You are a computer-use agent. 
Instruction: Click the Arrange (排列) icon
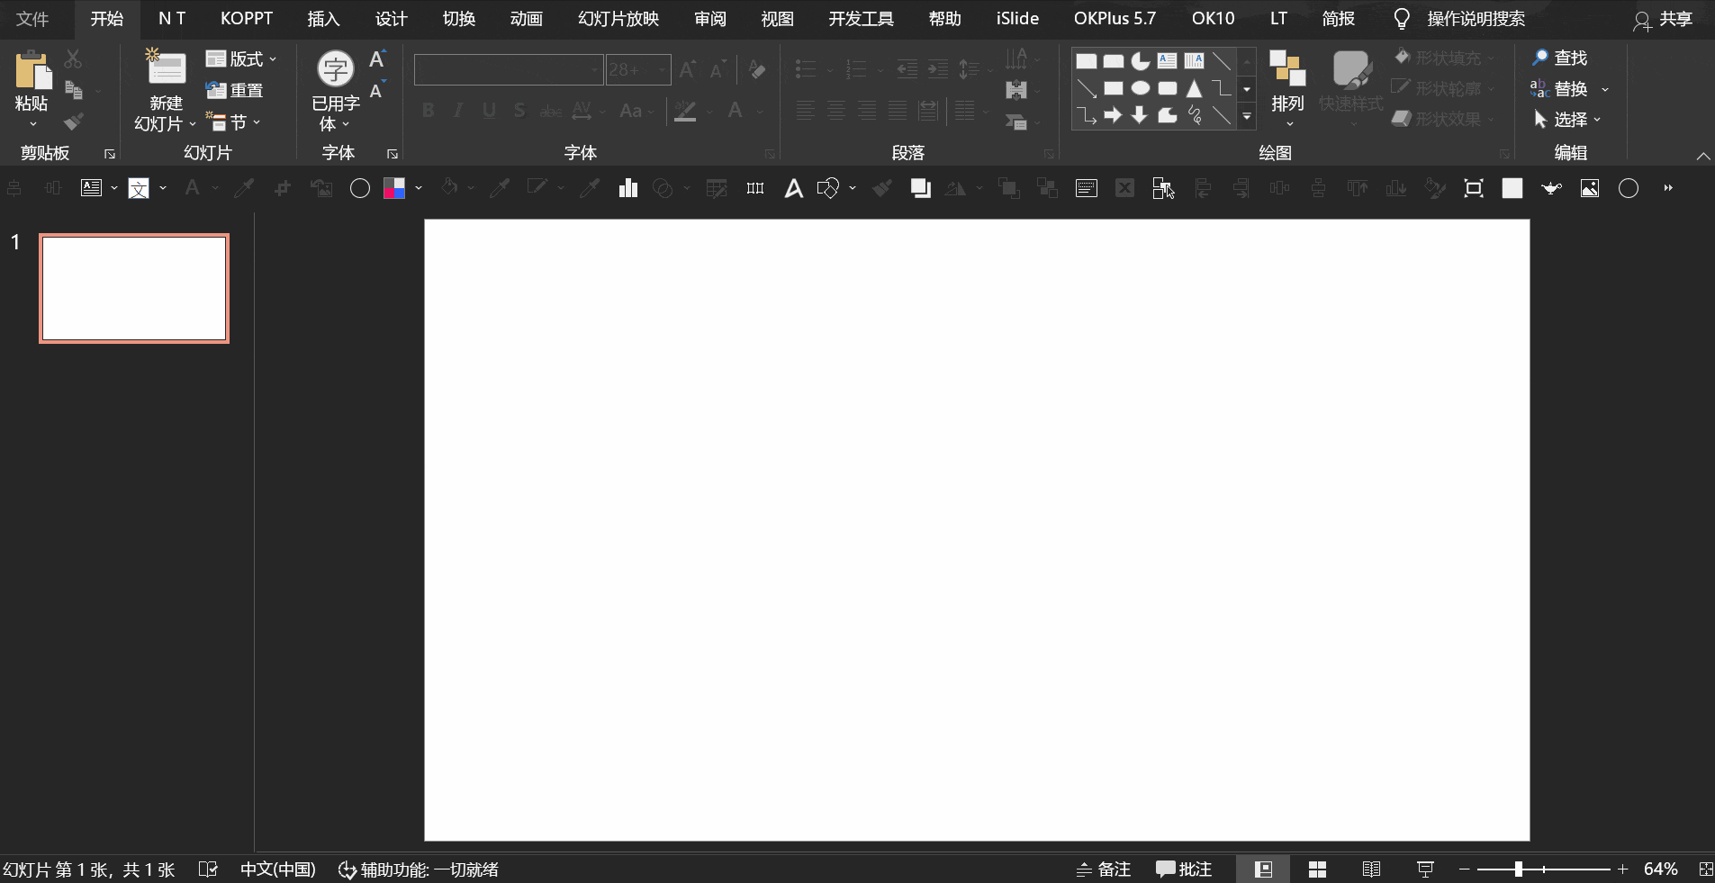(1287, 68)
